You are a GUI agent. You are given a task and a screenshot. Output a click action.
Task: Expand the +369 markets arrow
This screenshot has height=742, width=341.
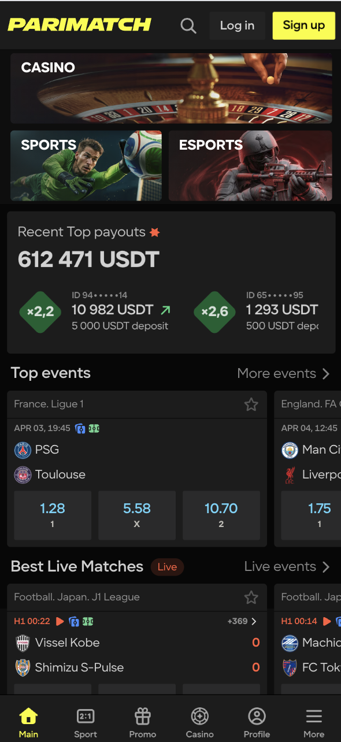coord(254,621)
